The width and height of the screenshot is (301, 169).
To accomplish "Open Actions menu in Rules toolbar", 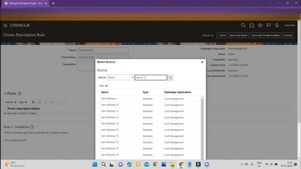I will point(11,102).
